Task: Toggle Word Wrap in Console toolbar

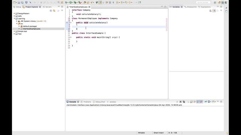Action: point(195,102)
